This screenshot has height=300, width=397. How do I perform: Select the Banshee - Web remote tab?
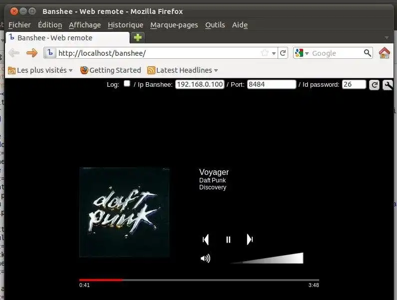click(x=68, y=38)
